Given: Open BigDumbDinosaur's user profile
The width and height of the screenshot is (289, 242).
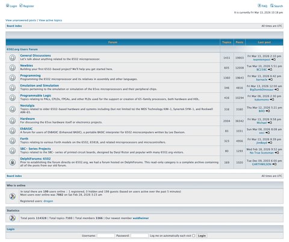Looking at the screenshot, I should coord(262,90).
